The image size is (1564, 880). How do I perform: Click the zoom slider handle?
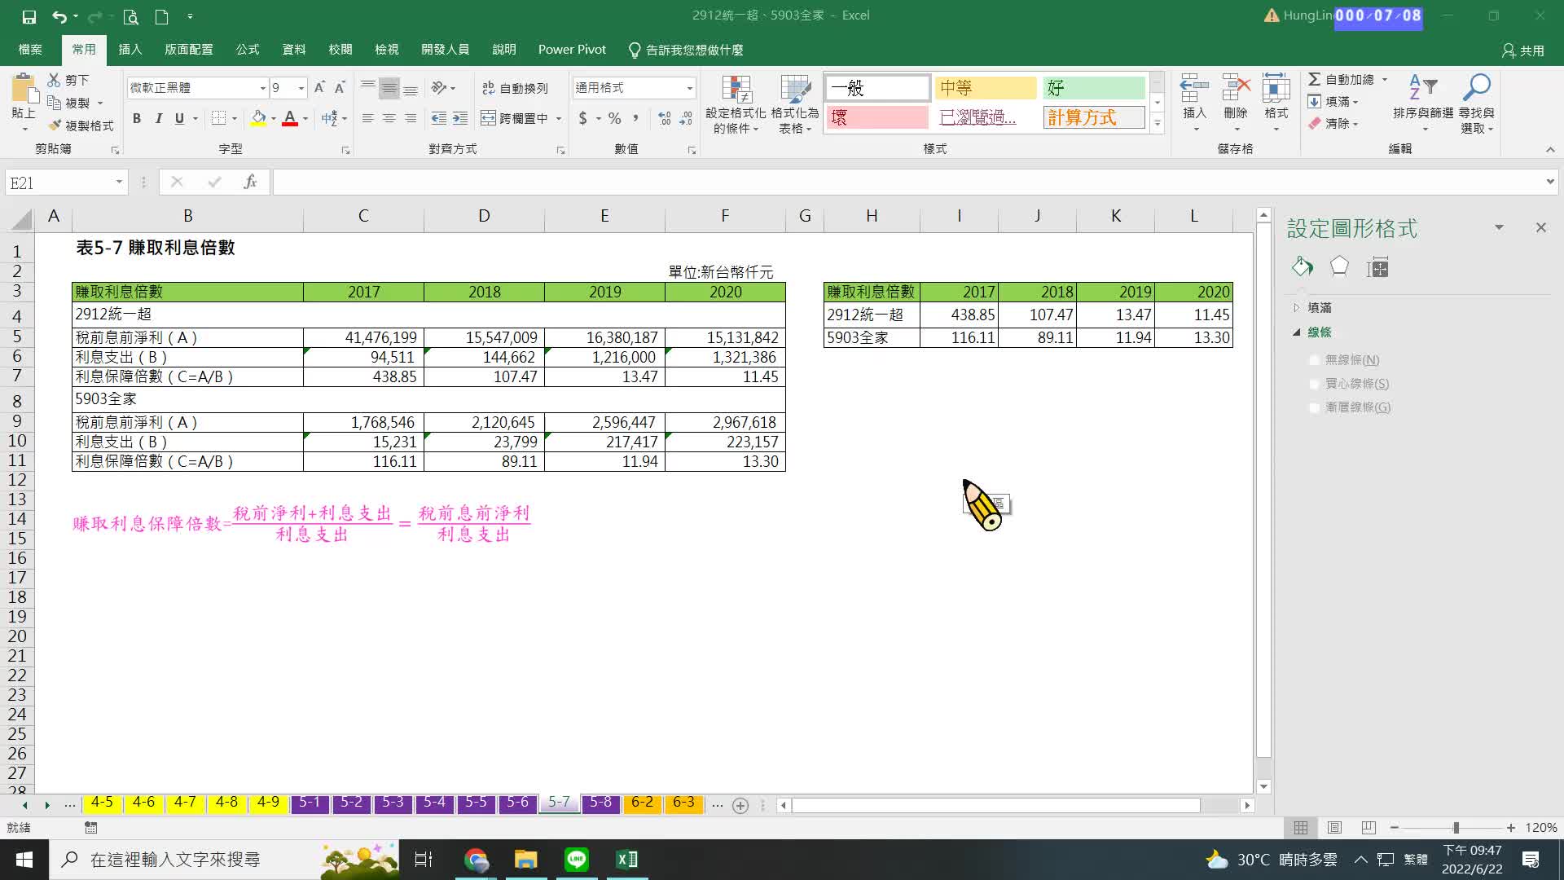pyautogui.click(x=1456, y=828)
